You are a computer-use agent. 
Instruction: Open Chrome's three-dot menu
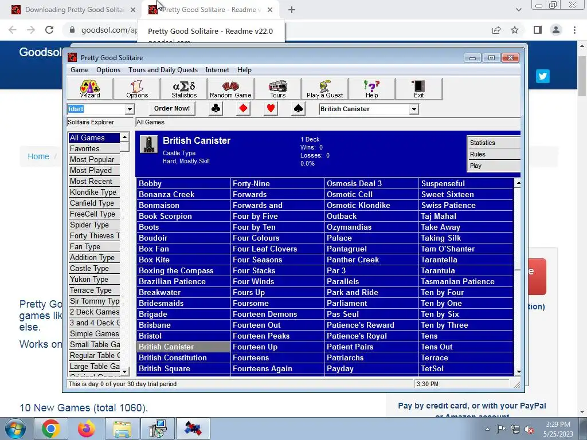tap(574, 30)
